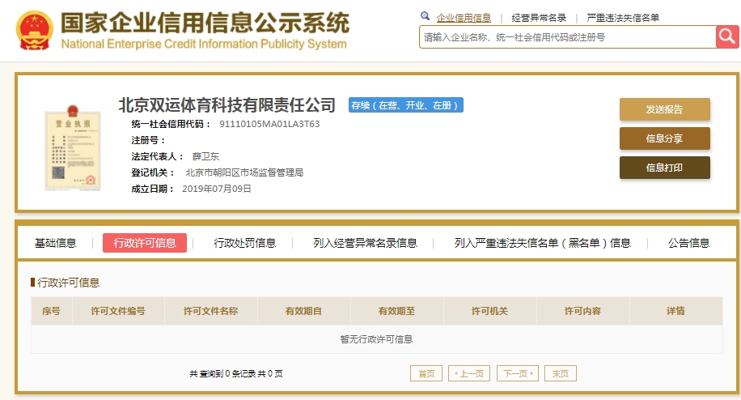Viewport: 741px width, 400px height.
Task: Switch to 列入经营异常名录信息 tab
Action: pyautogui.click(x=365, y=243)
